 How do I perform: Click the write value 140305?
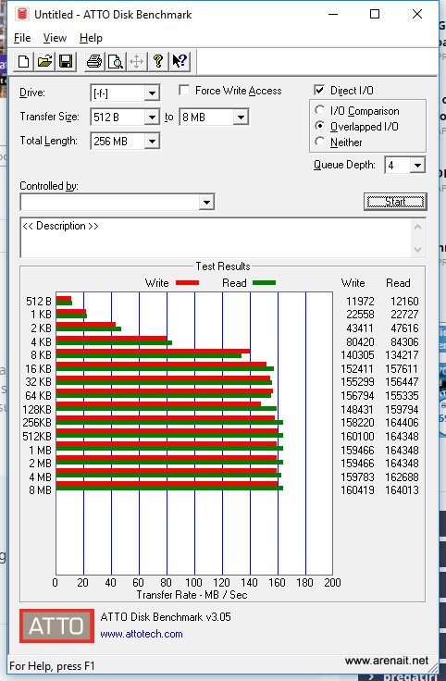pyautogui.click(x=357, y=354)
